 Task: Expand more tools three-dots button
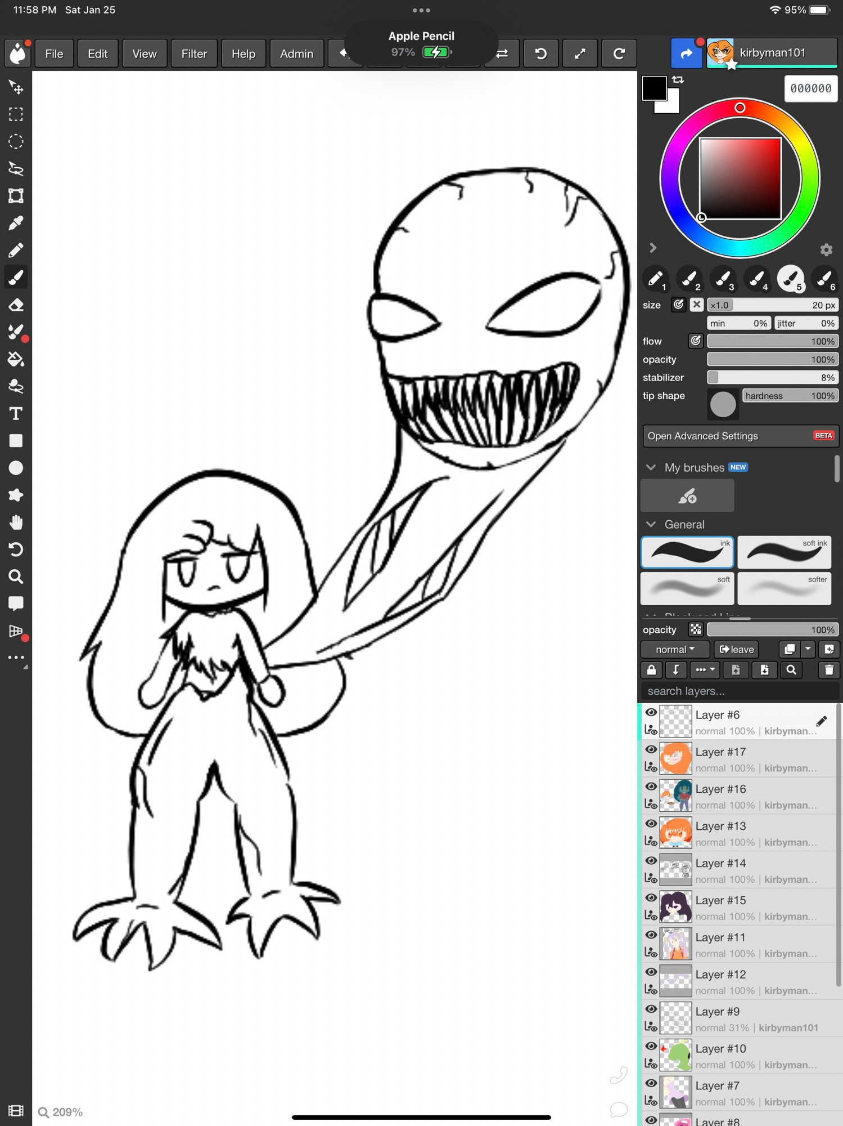(16, 657)
